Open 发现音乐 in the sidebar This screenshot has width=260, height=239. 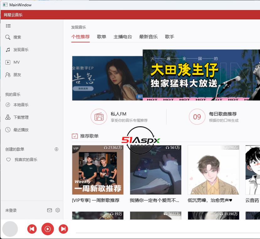point(21,50)
